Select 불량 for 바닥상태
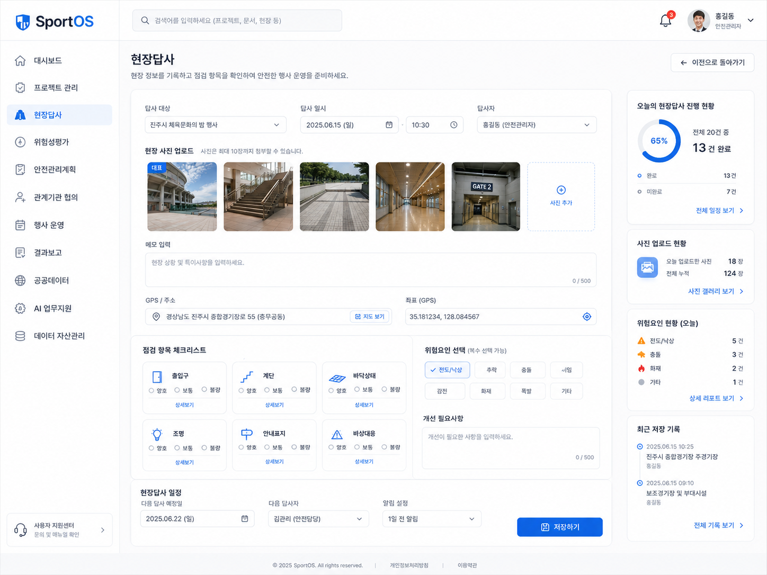This screenshot has width=767, height=575. [x=384, y=390]
